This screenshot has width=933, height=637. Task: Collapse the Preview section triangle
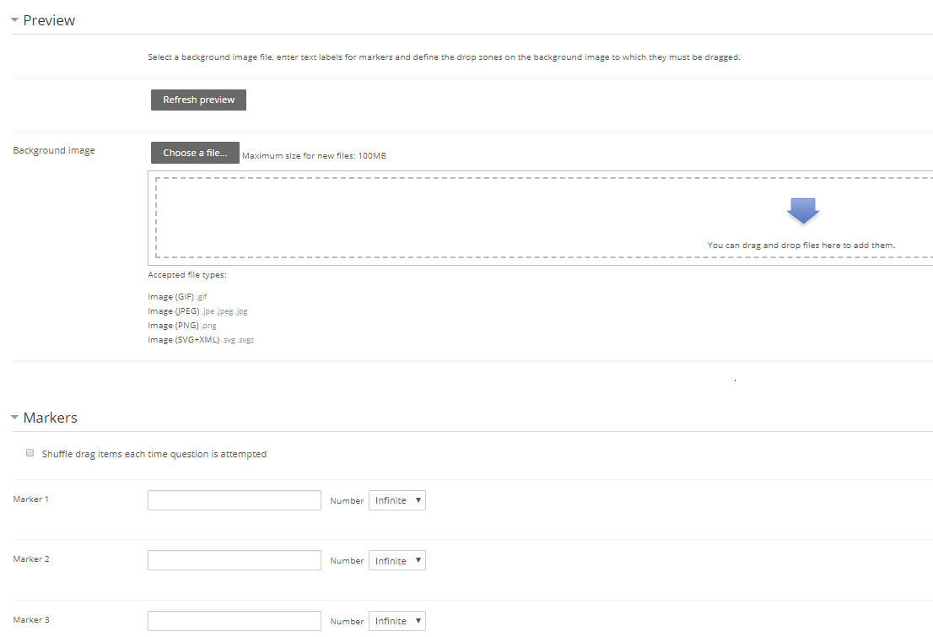click(x=15, y=20)
